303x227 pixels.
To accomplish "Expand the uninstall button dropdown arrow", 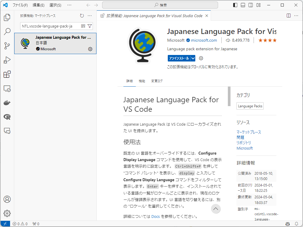I will [193, 58].
